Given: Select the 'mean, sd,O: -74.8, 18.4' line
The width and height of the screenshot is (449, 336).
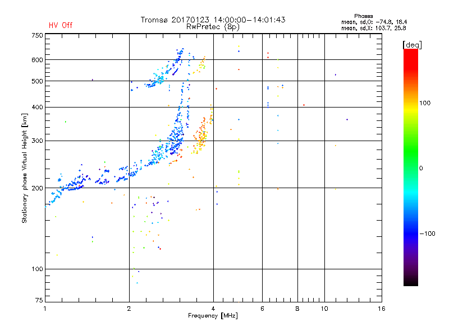Looking at the screenshot, I should [374, 22].
